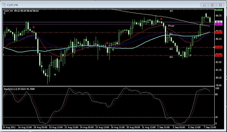Select the red sell arrow below R1 line
The image size is (227, 132).
(161, 19)
